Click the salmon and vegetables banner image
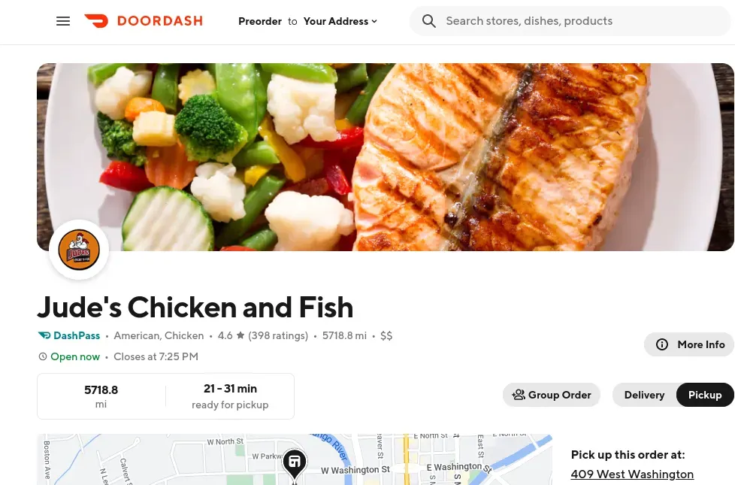Image resolution: width=735 pixels, height=485 pixels. (x=386, y=157)
